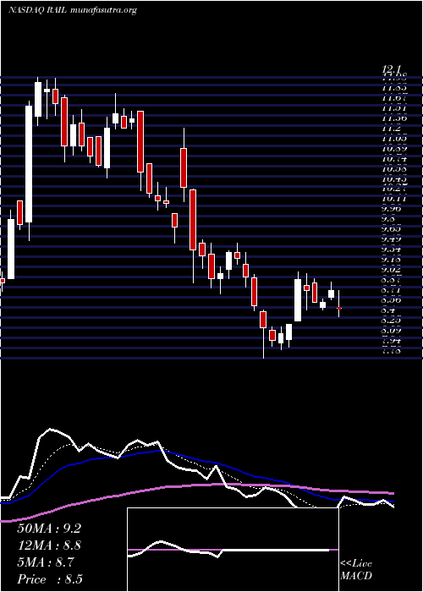Image resolution: width=423 pixels, height=592 pixels.
Task: Click the NASDAQ RAIL chart title
Action: pos(72,10)
